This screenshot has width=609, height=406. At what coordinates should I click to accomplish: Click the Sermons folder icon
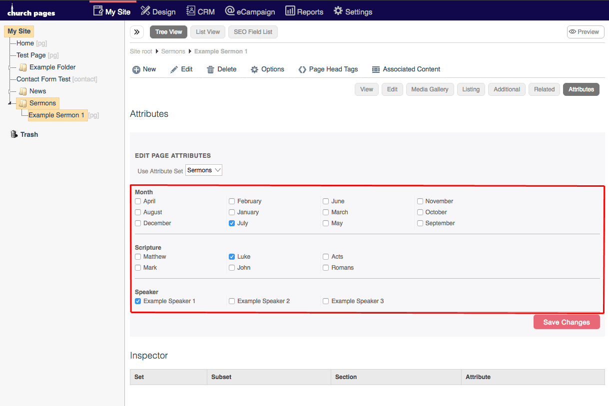[x=23, y=103]
